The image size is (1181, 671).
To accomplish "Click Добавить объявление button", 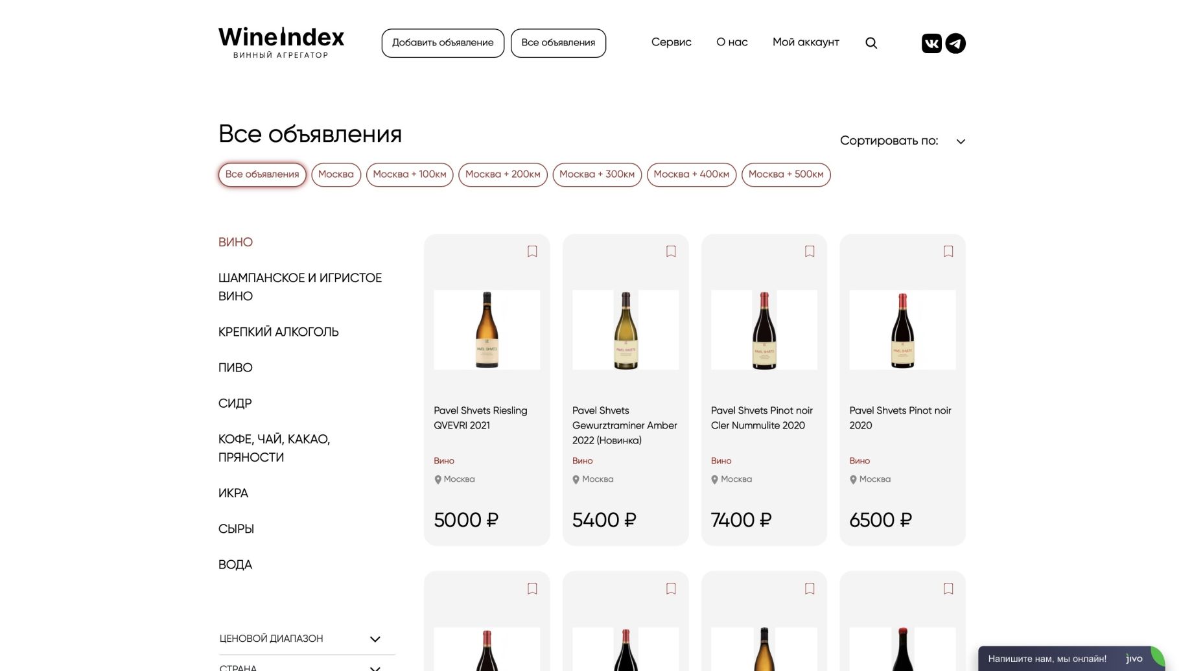I will coord(443,43).
